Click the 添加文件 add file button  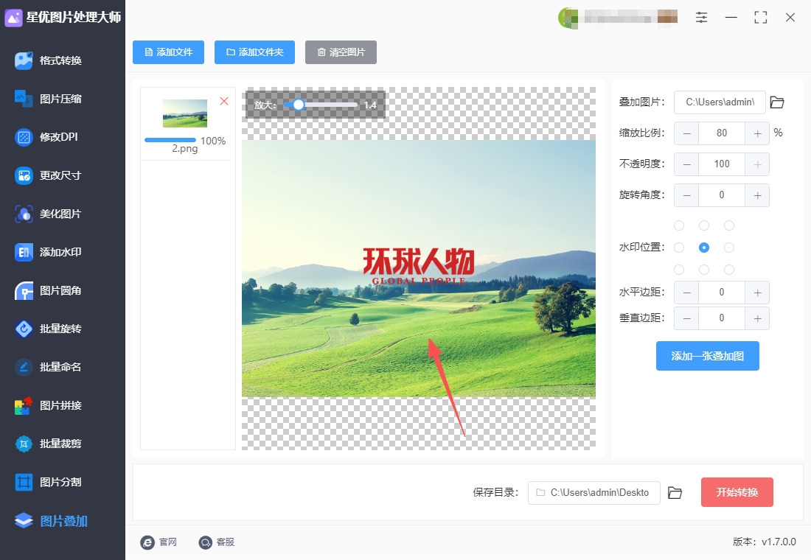(x=168, y=52)
